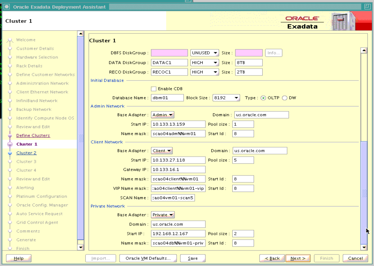Viewport: 374px width, 266px height.
Task: Click sidebar scroll down arrow
Action: tap(81, 248)
